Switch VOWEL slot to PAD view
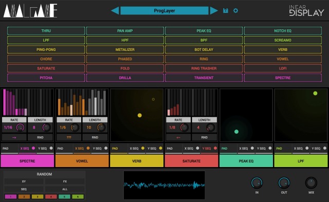Image resolution: width=329 pixels, height=202 pixels. (x=64, y=149)
